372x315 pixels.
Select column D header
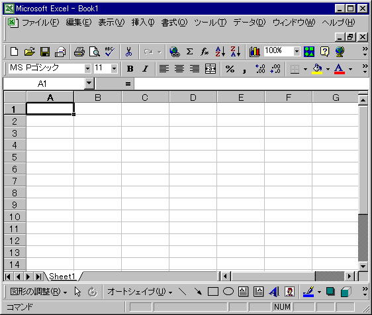[193, 97]
